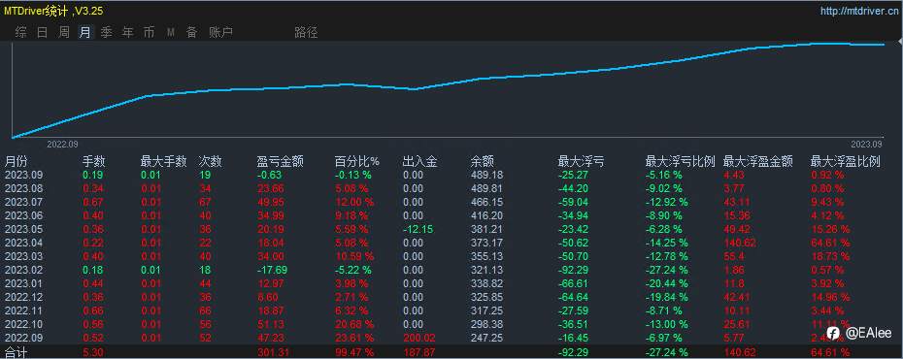This screenshot has width=903, height=359.
Task: Click the 月份 column header
Action: pyautogui.click(x=17, y=162)
